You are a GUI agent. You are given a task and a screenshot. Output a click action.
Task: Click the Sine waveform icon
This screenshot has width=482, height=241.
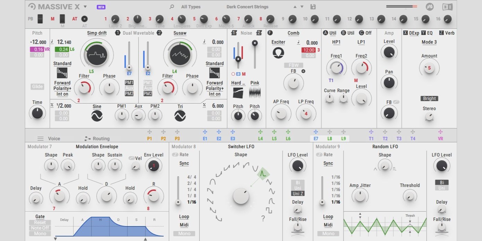coord(97,116)
